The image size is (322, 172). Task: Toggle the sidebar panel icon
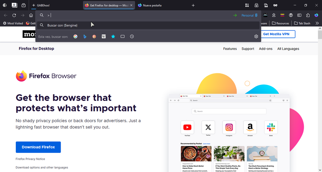pos(299,15)
